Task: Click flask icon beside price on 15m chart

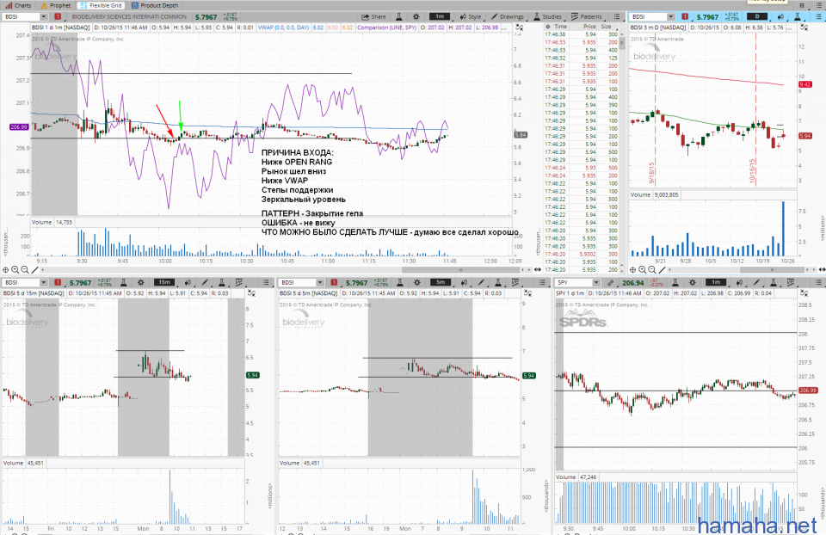Action: pyautogui.click(x=123, y=283)
